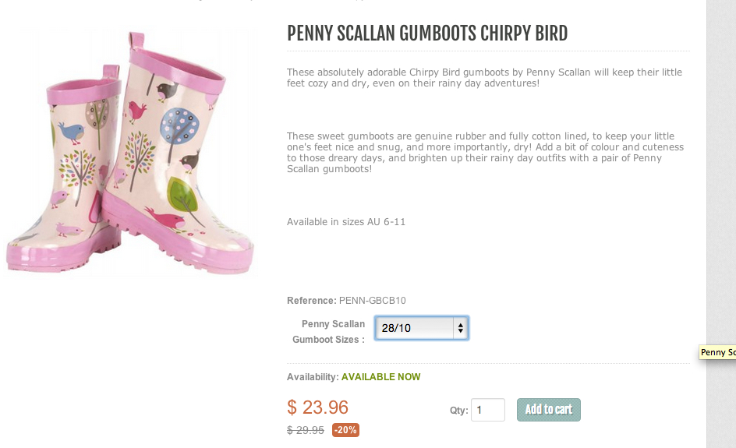Click the -20% discount badge

[x=345, y=430]
